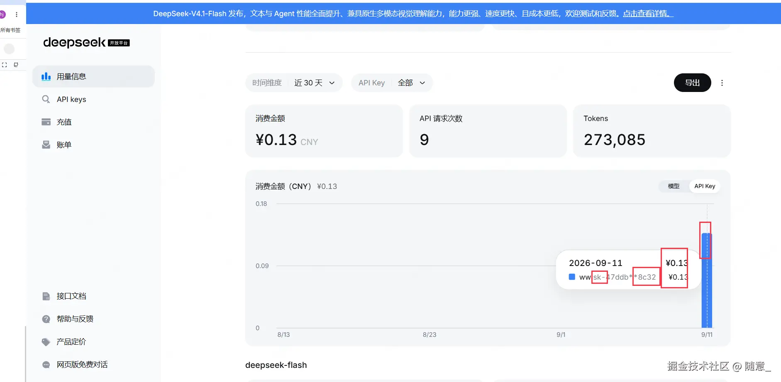Click the chat bubble icon beside 网页版免费对话

pos(46,365)
